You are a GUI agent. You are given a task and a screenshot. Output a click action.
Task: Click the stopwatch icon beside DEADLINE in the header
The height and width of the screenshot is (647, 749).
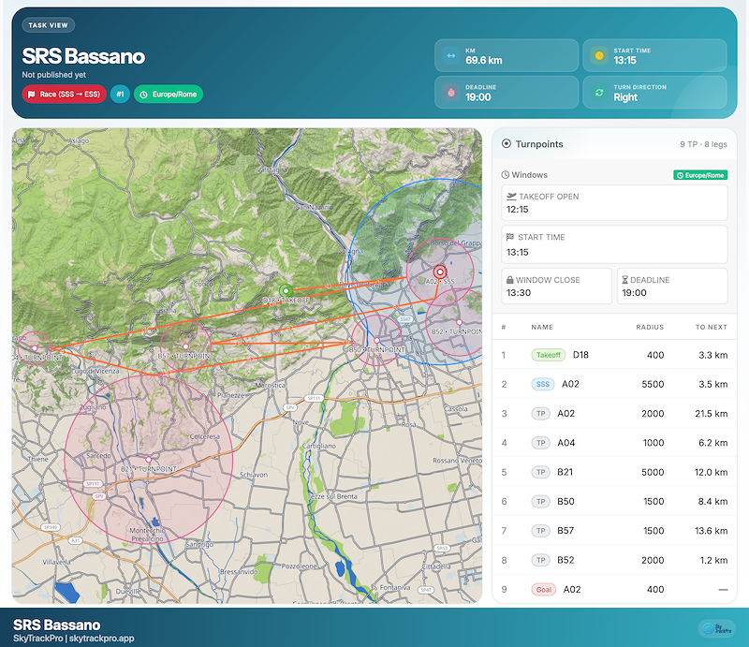coord(451,92)
